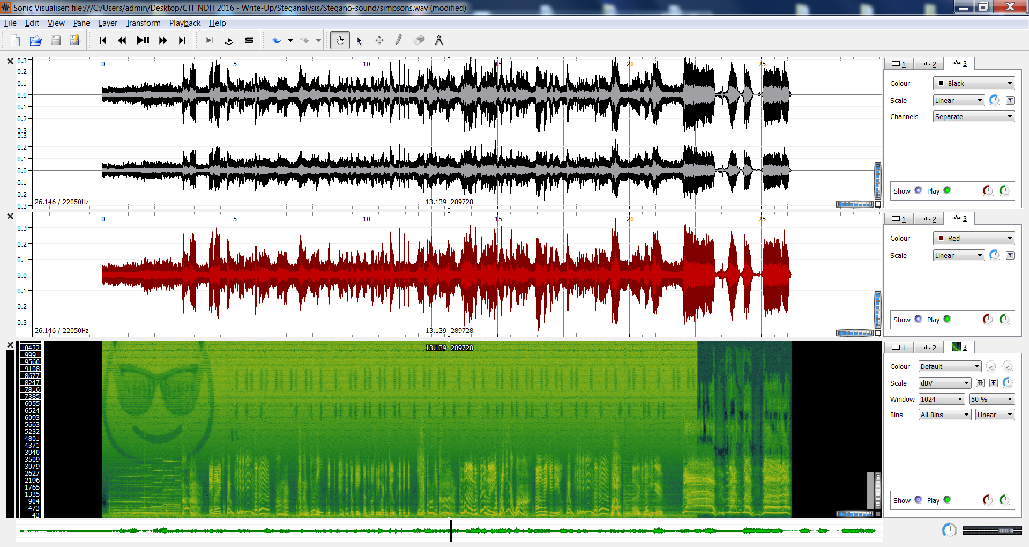Open the Bins Linear frequency scale dropdown
1029x547 pixels.
coord(995,415)
